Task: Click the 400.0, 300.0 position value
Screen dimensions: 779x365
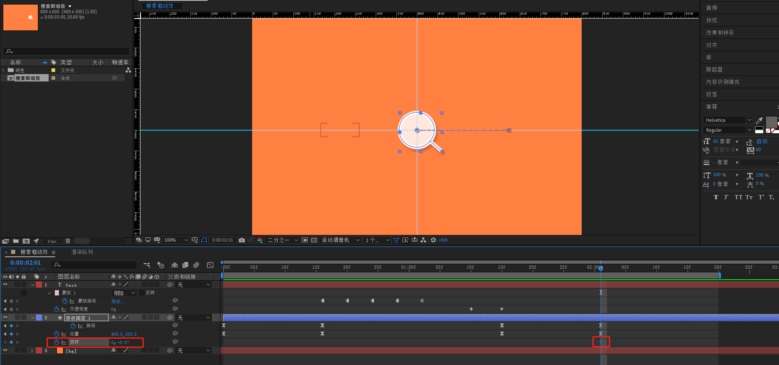Action: pos(124,334)
